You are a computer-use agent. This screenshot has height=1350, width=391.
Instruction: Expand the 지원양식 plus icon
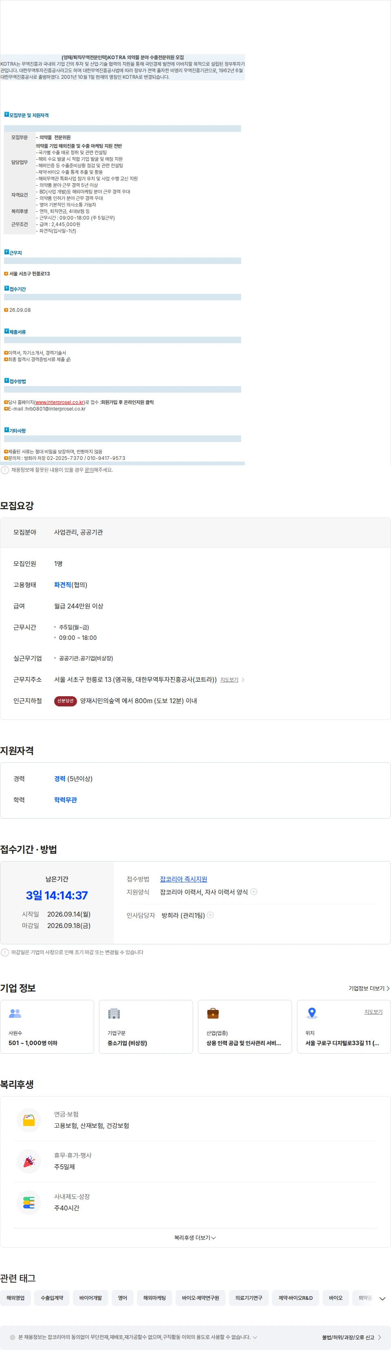pyautogui.click(x=254, y=891)
